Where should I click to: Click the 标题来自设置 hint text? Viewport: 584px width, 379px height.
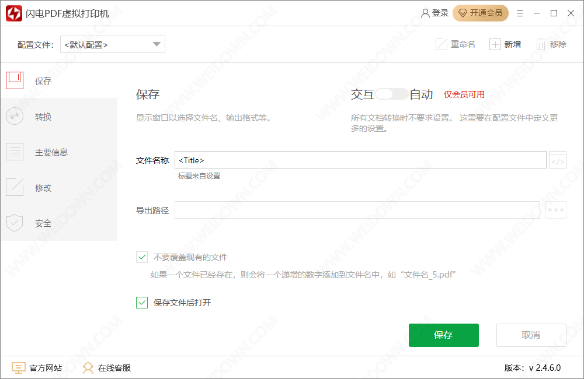point(199,176)
